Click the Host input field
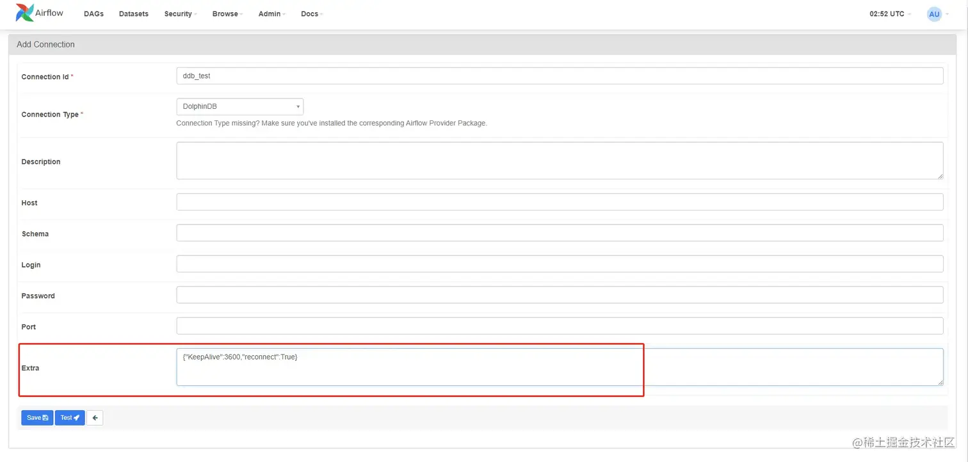 [560, 202]
